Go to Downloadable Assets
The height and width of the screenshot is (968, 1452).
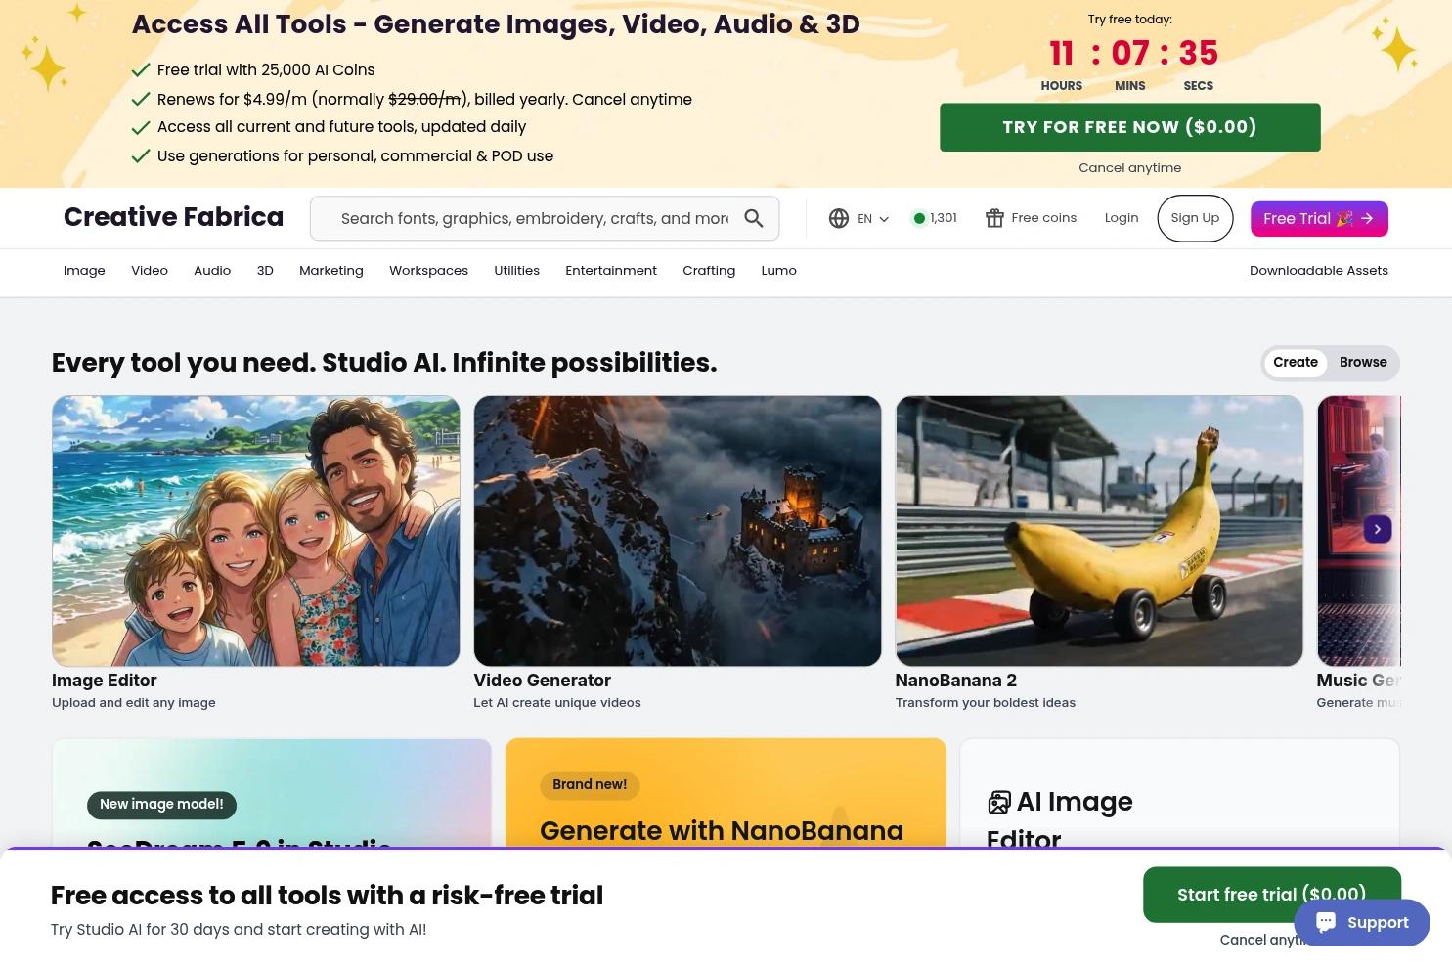click(1319, 271)
